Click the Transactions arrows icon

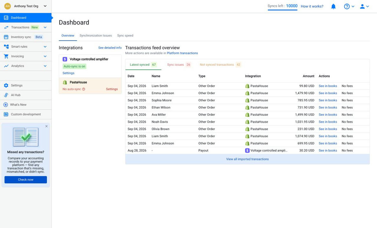click(x=6, y=28)
